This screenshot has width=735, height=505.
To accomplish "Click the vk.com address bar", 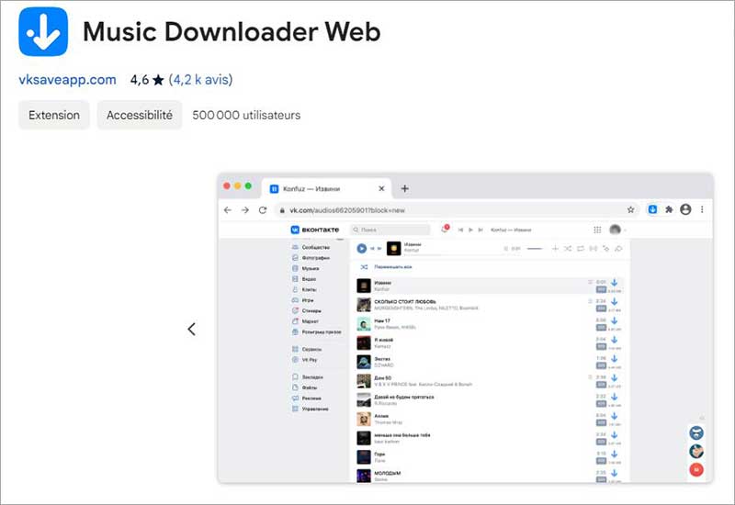I will [457, 210].
